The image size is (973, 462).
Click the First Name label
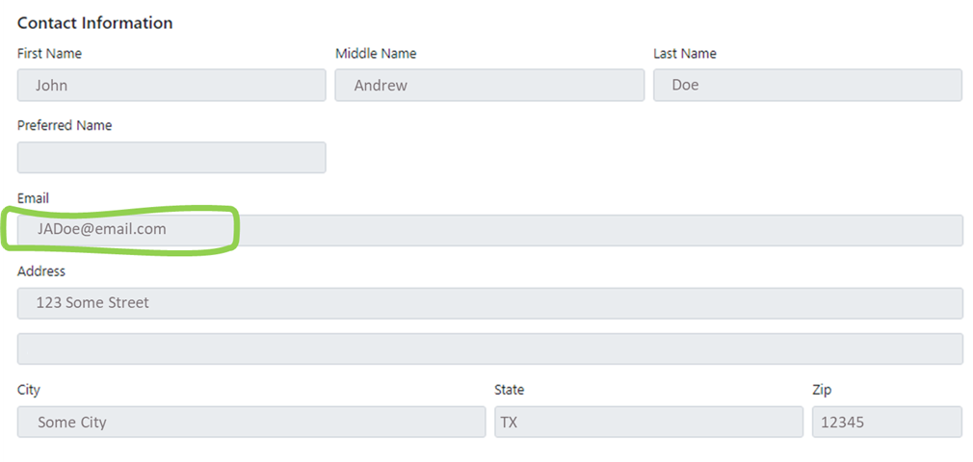[x=50, y=54]
